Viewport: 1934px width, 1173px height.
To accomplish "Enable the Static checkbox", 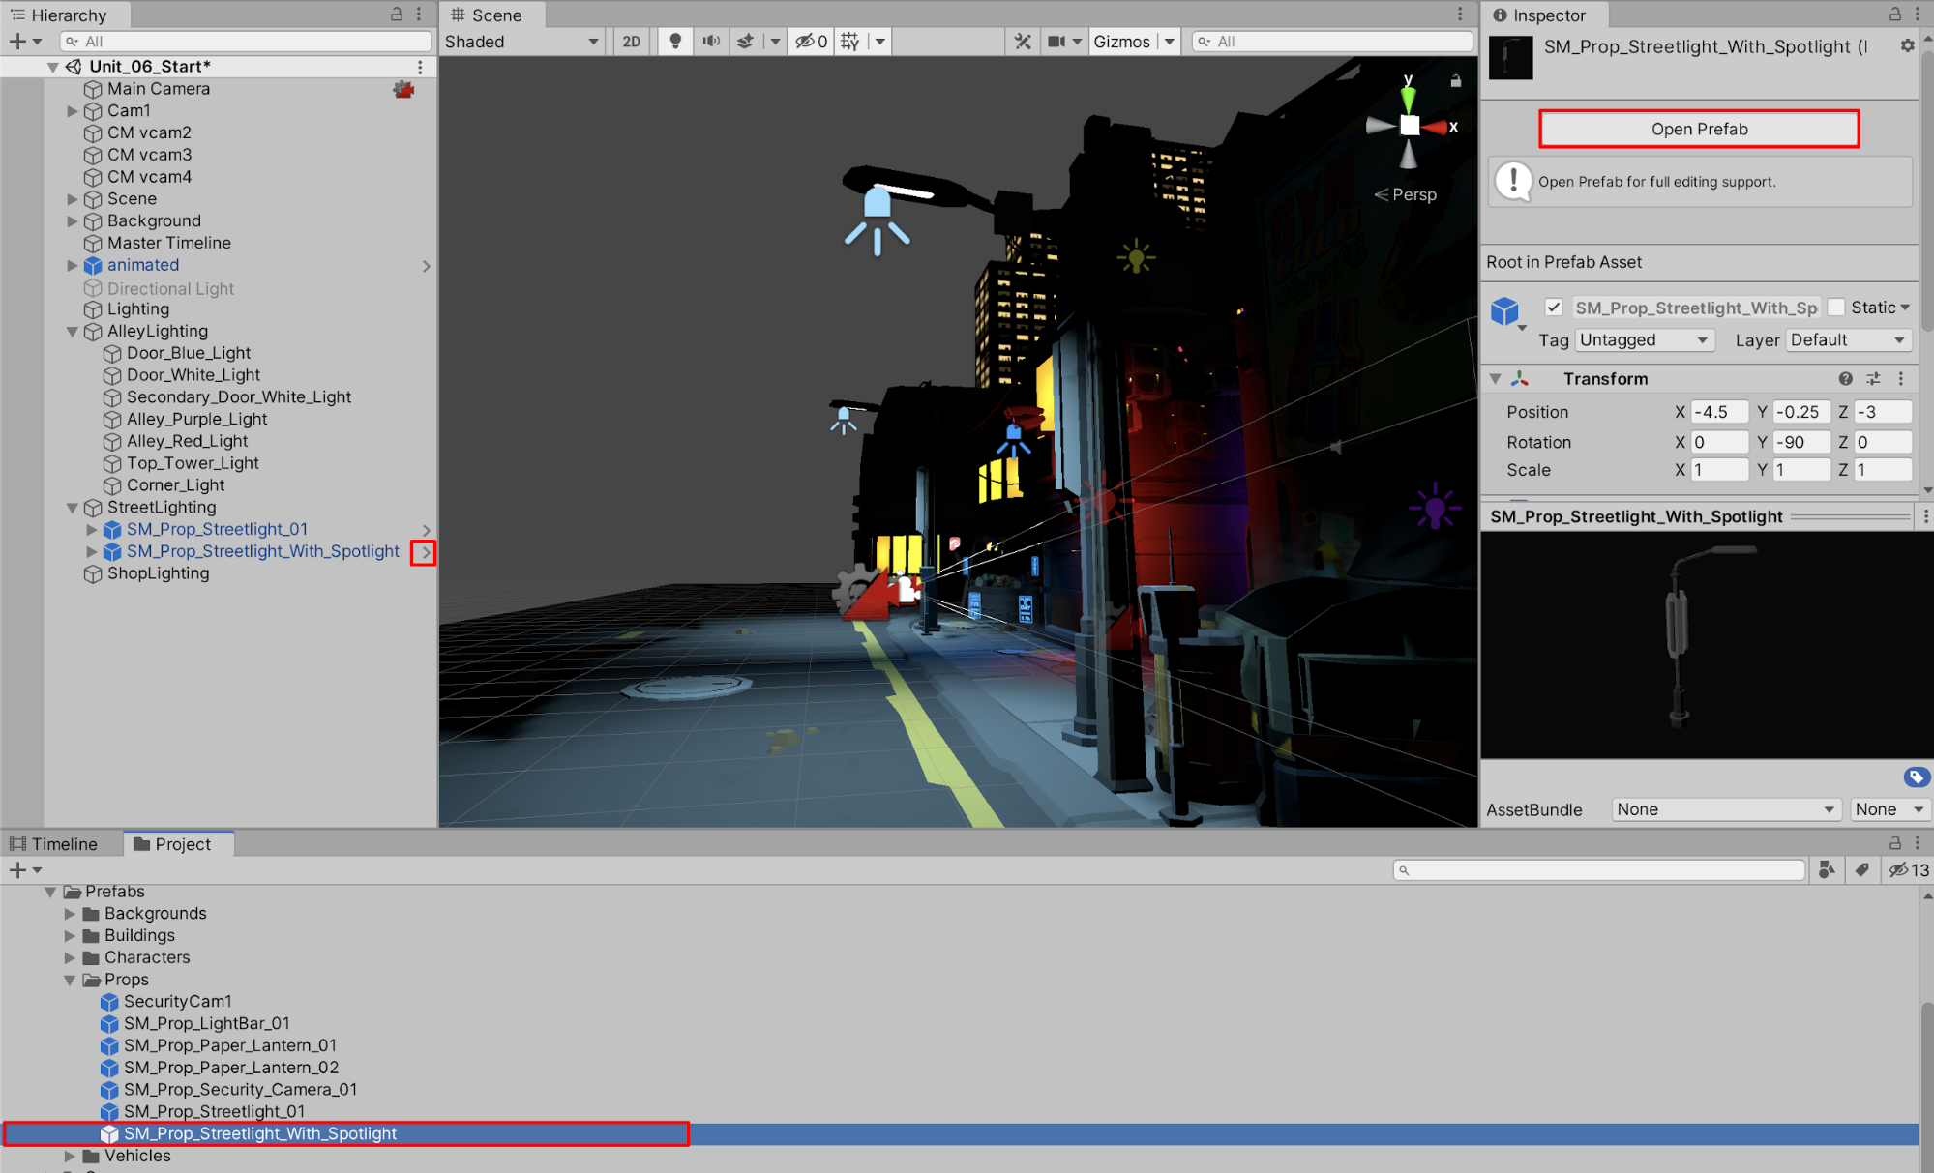I will [1836, 308].
